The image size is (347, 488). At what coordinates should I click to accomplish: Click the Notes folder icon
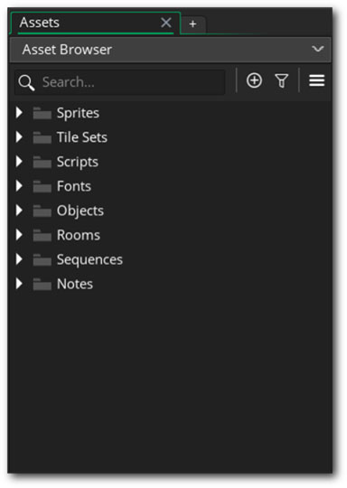pyautogui.click(x=42, y=284)
